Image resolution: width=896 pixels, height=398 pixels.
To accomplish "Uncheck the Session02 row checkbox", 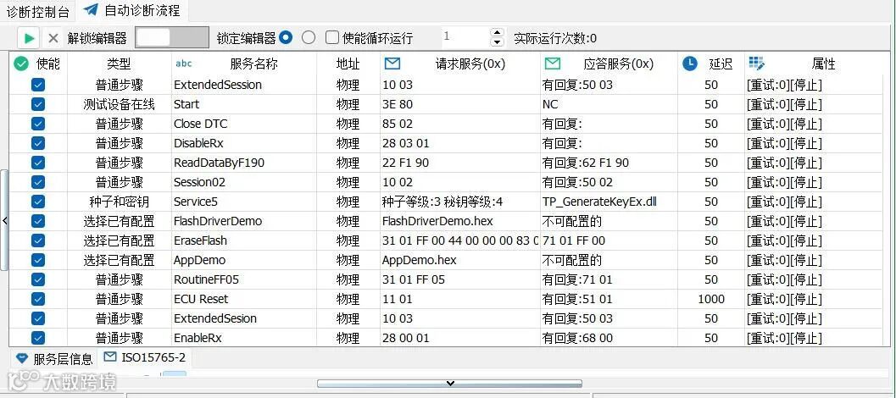I will pos(38,182).
